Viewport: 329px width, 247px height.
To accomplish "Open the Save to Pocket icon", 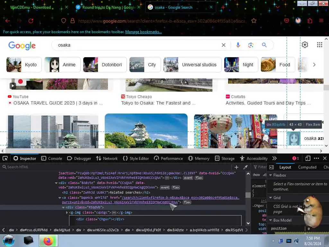I will (286, 21).
